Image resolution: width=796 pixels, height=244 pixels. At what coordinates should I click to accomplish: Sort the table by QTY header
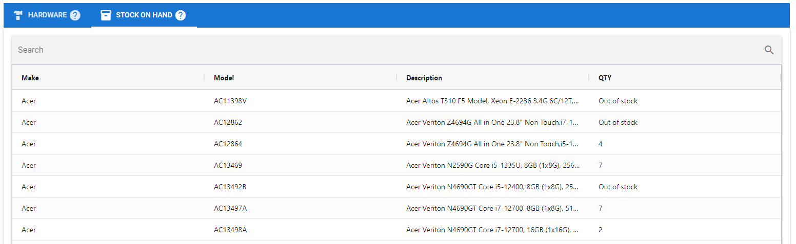click(x=605, y=78)
